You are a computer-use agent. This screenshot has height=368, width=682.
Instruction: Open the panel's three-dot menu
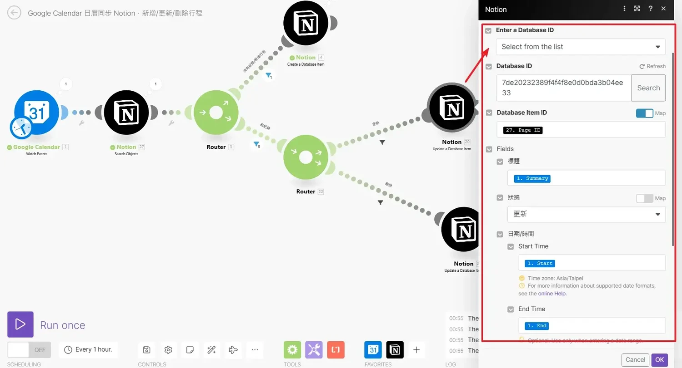click(x=624, y=9)
